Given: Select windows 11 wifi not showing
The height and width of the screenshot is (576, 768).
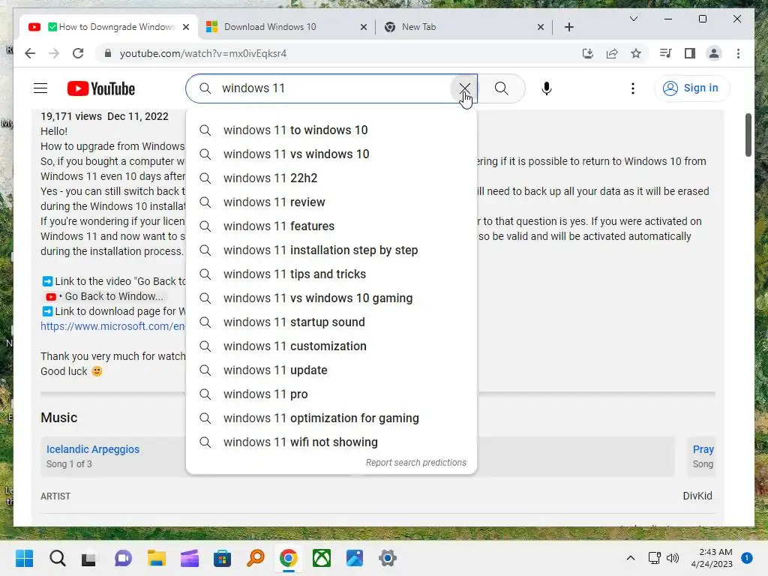Looking at the screenshot, I should click(331, 442).
